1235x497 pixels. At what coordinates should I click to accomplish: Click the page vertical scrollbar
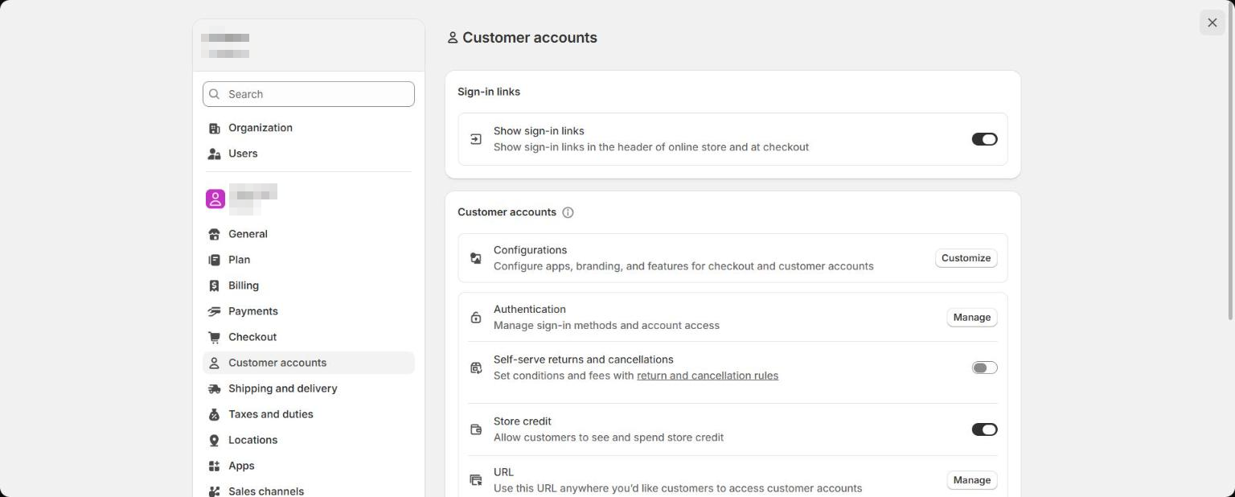pos(1230,161)
